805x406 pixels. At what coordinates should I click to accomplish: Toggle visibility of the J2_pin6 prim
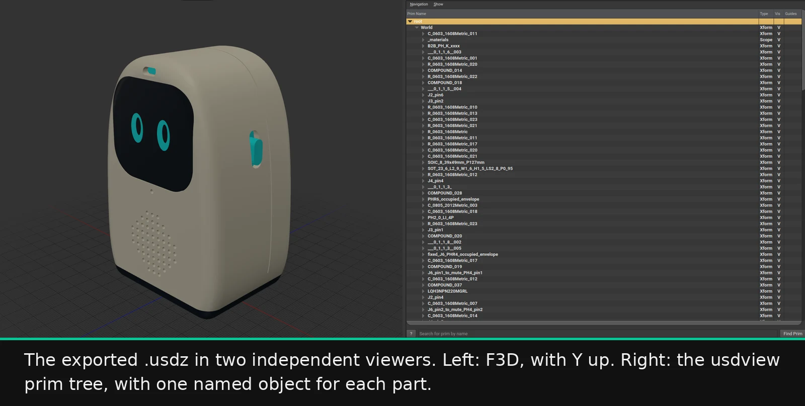(x=778, y=95)
